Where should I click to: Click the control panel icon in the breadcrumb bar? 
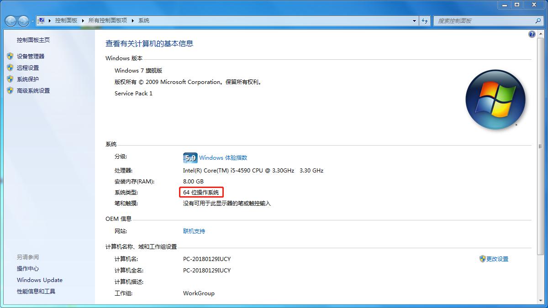pyautogui.click(x=41, y=21)
